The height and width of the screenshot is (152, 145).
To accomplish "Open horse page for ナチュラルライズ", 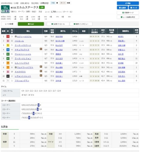I will pyautogui.click(x=22, y=50).
